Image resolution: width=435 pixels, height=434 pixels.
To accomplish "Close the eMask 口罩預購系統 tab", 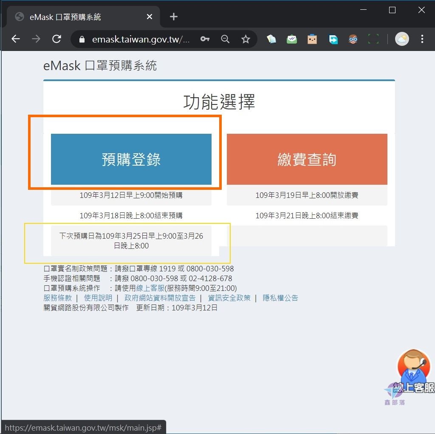I will coord(149,17).
